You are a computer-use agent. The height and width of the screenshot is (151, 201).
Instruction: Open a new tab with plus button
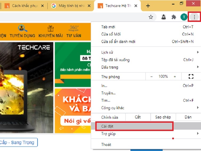tap(148, 6)
